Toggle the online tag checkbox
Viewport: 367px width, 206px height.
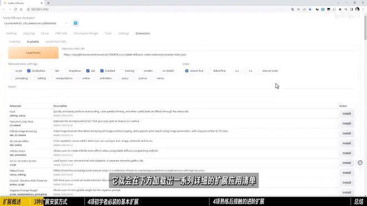[x=80, y=78]
